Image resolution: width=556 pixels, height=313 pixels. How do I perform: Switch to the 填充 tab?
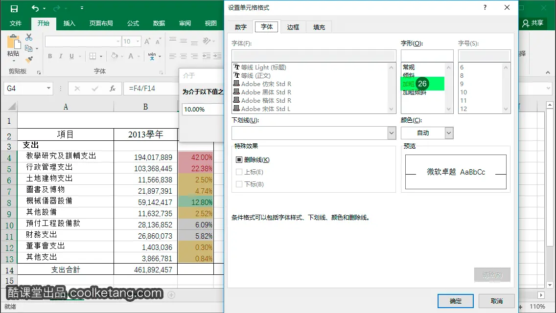tap(319, 27)
